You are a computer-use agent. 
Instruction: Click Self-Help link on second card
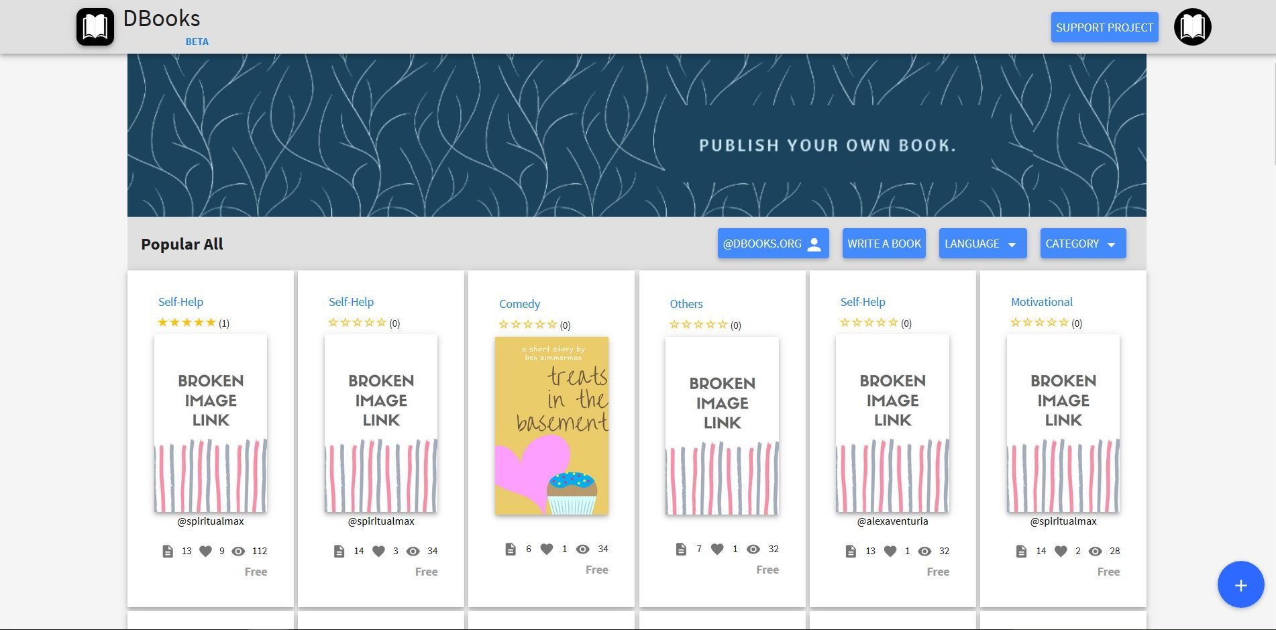coord(351,302)
